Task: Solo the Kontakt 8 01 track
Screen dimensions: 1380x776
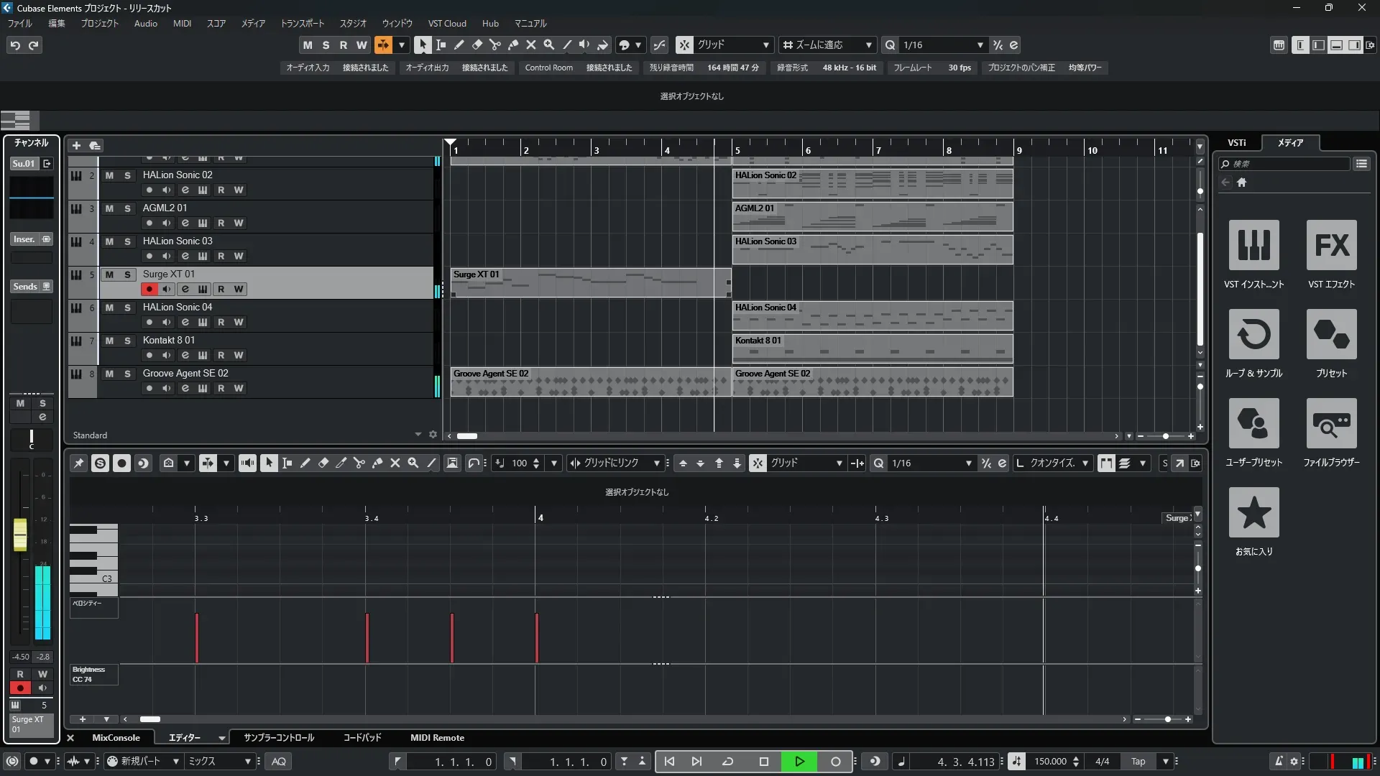Action: [127, 341]
